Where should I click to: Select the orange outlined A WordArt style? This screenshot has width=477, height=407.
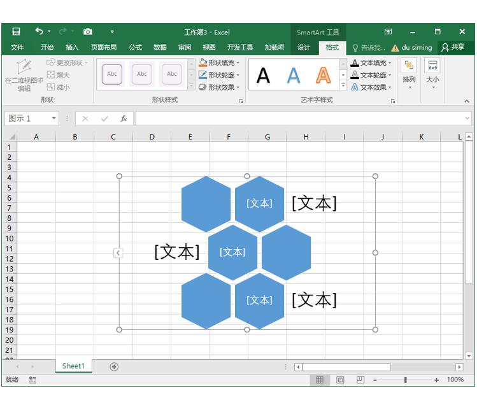click(324, 76)
